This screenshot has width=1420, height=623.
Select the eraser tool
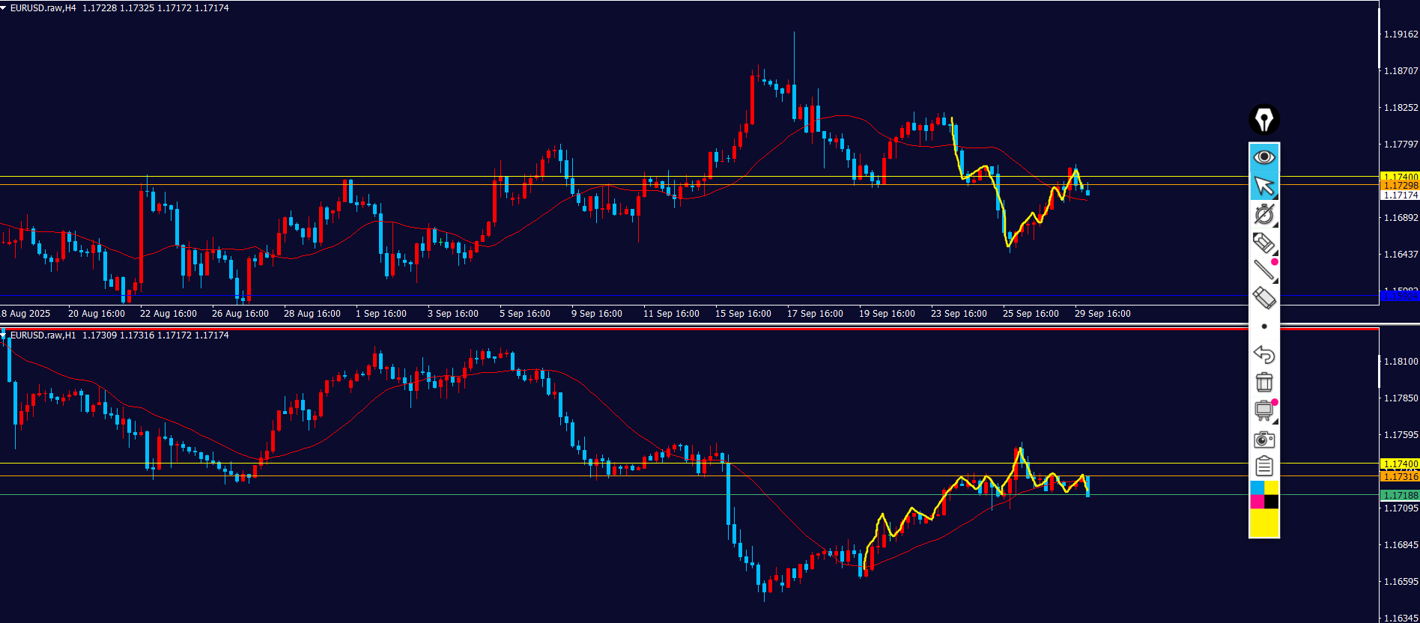tap(1264, 297)
